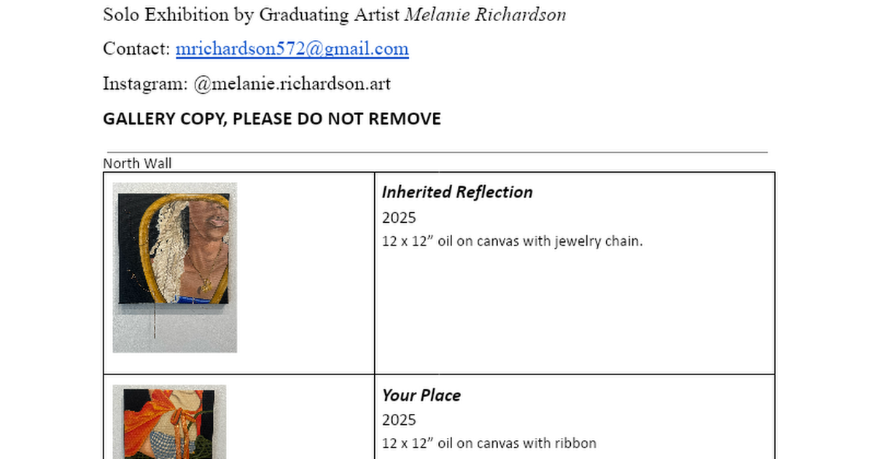The width and height of the screenshot is (875, 459).
Task: Click the year 2025 under Your Place
Action: coord(399,420)
